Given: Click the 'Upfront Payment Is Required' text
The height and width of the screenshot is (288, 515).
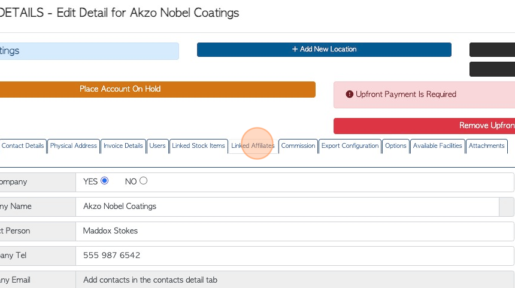Looking at the screenshot, I should coord(406,94).
